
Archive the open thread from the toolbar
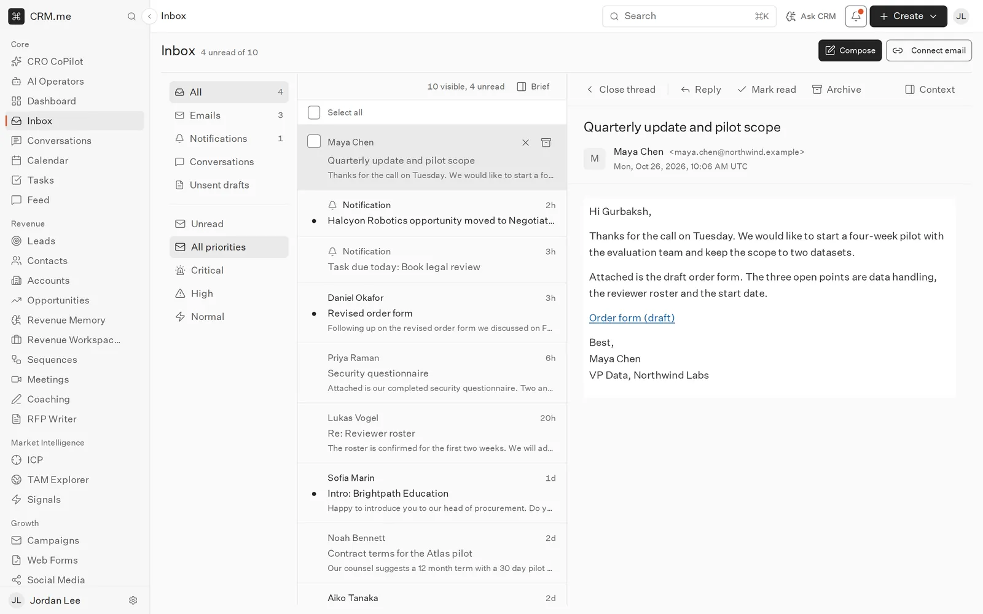(837, 90)
